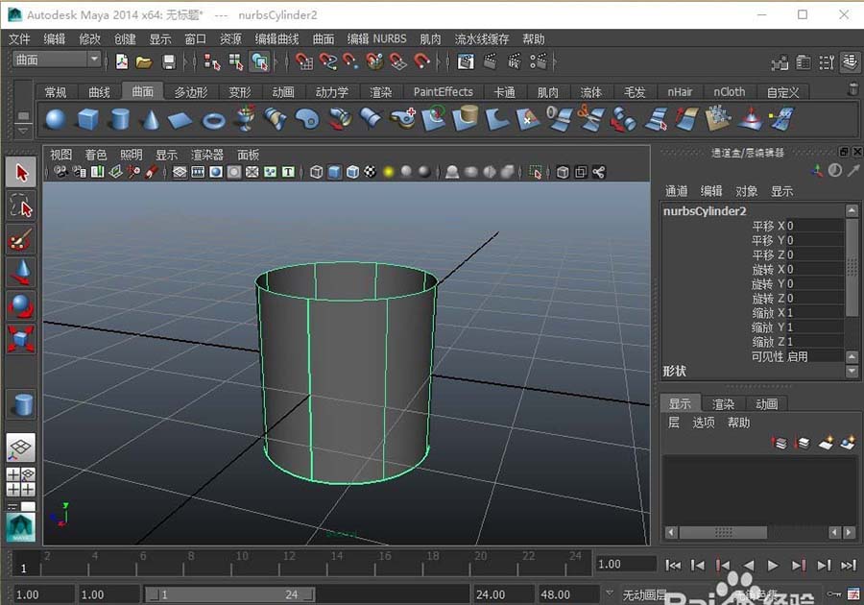Click the 渲染器 viewport panel menu

pyautogui.click(x=206, y=155)
